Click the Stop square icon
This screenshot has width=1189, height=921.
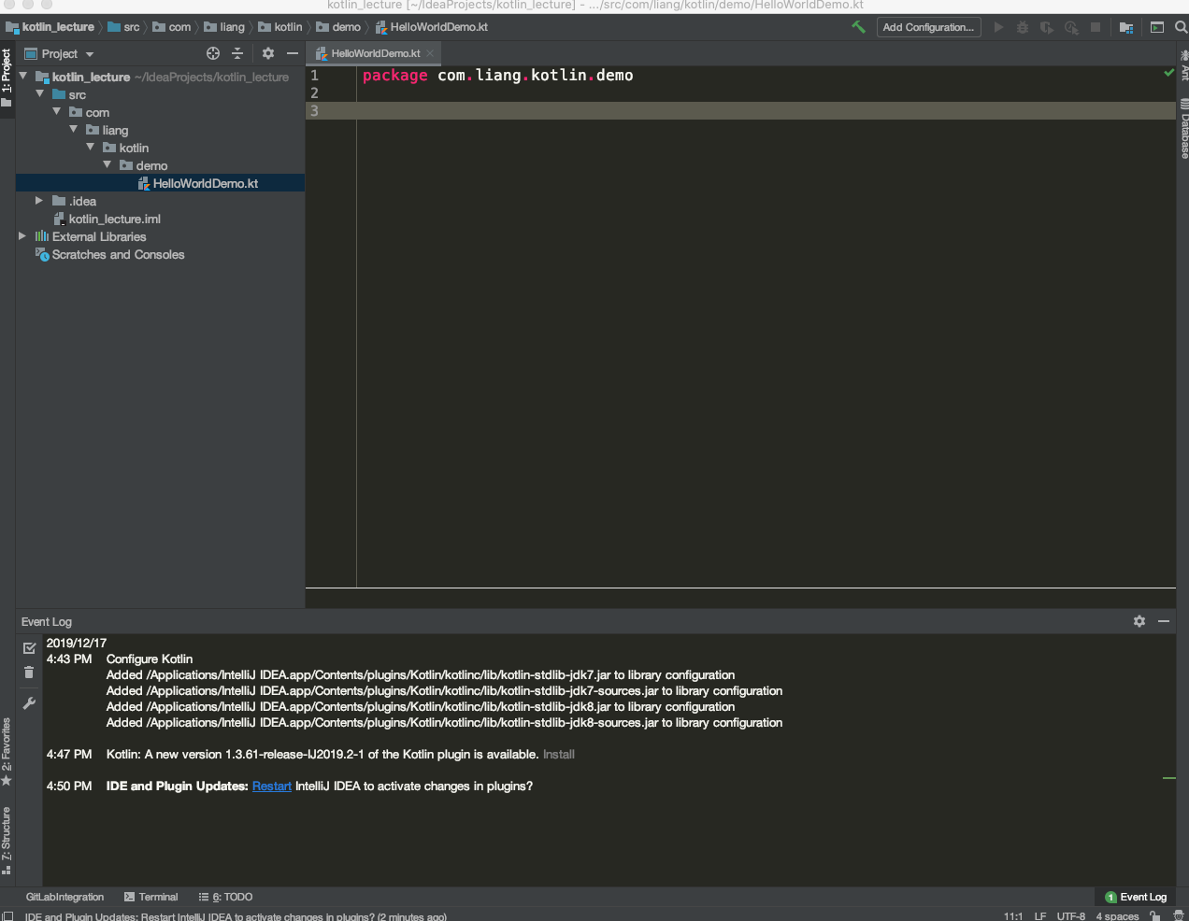[x=1096, y=27]
